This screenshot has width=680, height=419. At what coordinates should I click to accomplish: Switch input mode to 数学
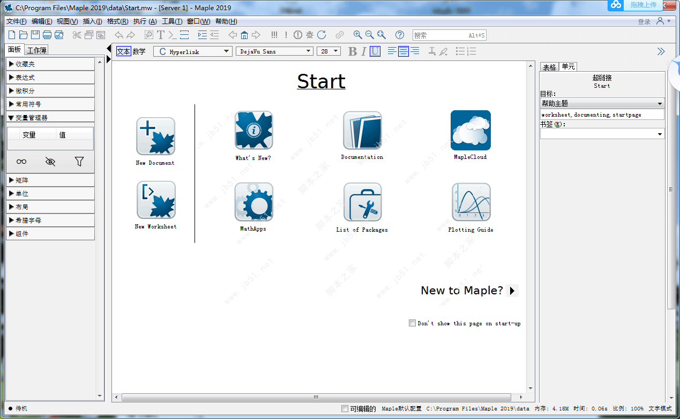click(x=139, y=51)
